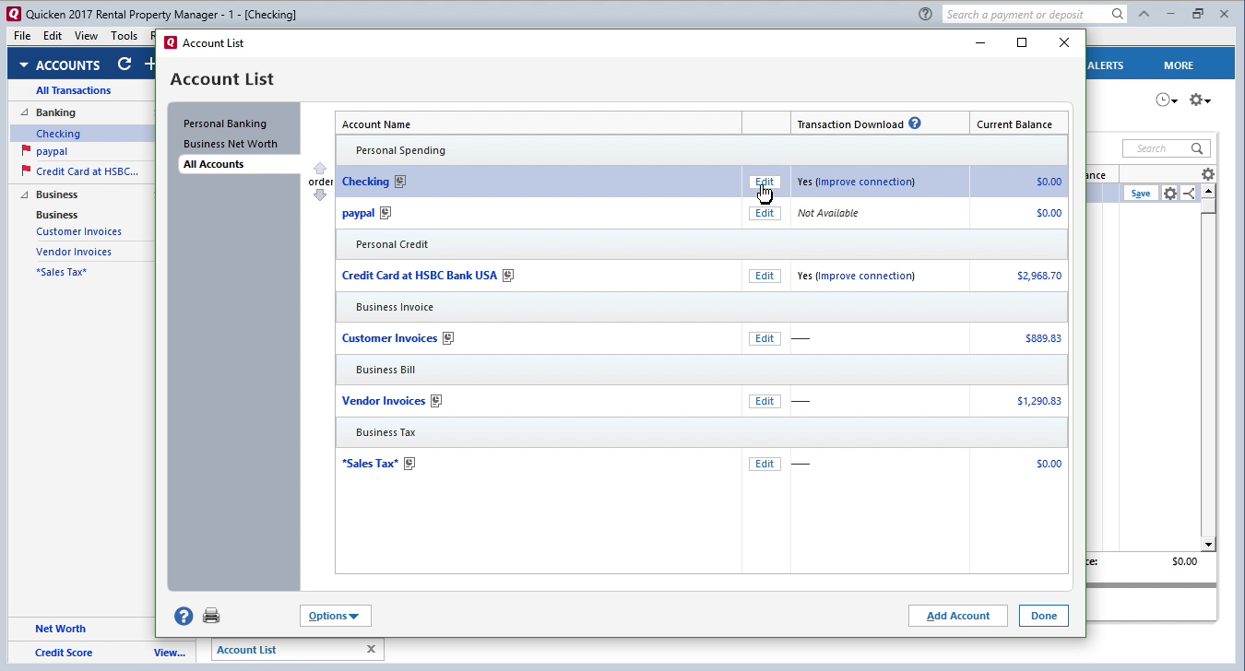
Task: Open transaction gear icon next to Save
Action: pos(1170,194)
